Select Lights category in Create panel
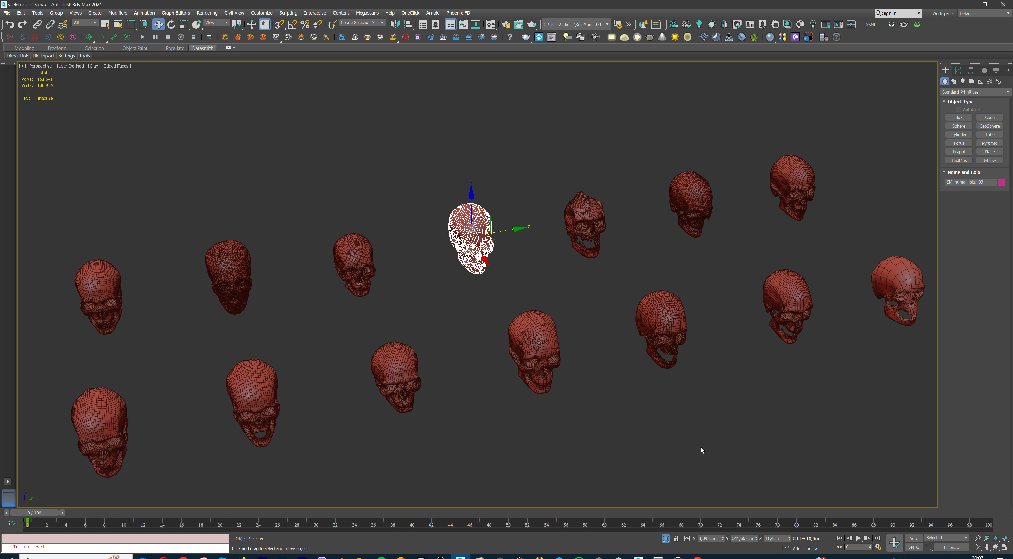The height and width of the screenshot is (559, 1013). click(962, 81)
